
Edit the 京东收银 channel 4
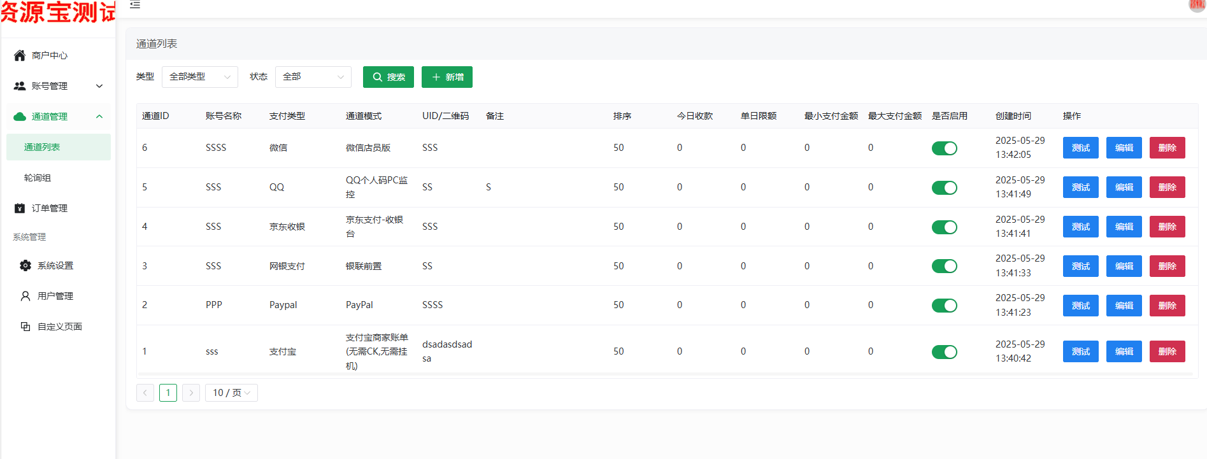pos(1124,227)
